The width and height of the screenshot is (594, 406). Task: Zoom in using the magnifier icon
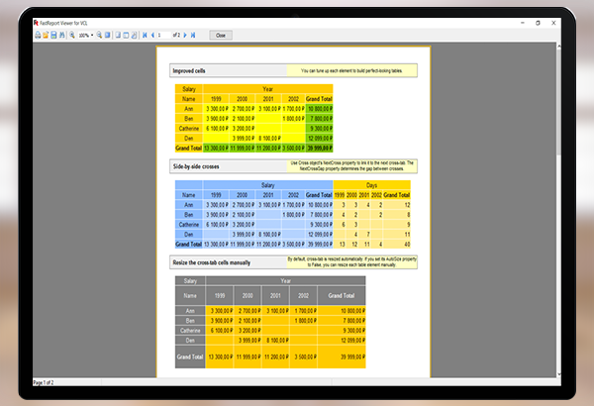pyautogui.click(x=72, y=35)
